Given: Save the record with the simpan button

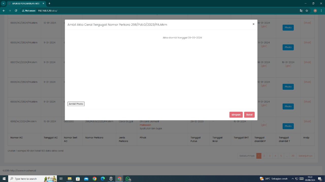Looking at the screenshot, I should tap(236, 115).
